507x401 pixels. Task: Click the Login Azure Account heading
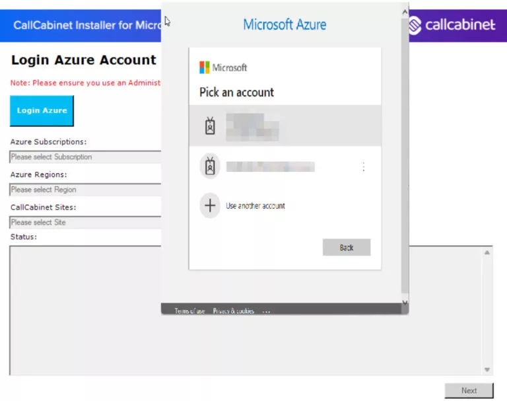[84, 60]
